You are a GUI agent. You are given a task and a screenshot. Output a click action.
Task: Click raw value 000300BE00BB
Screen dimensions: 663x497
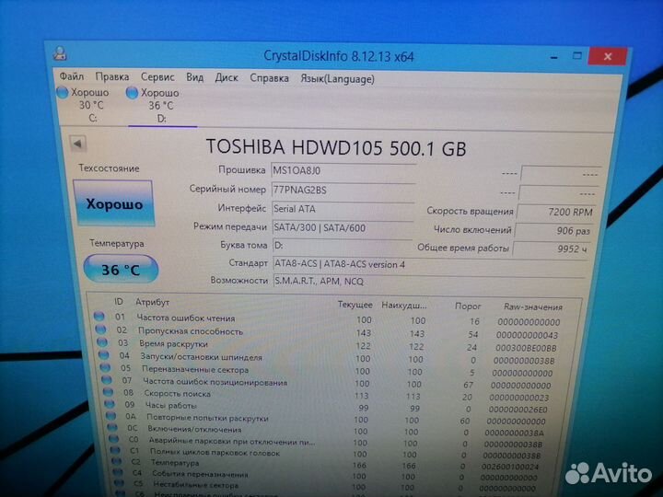(526, 348)
